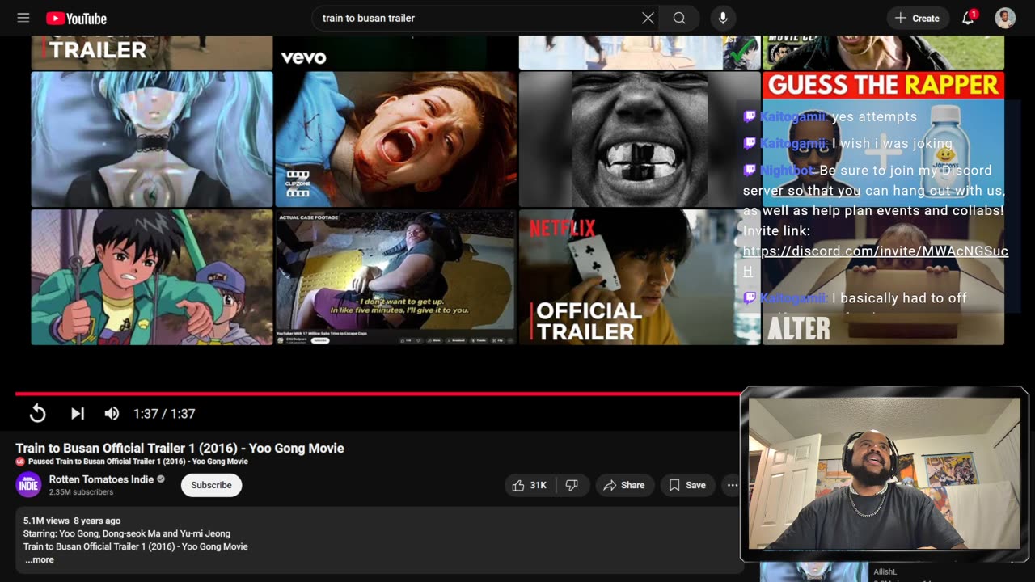Screen dimensions: 1035x582
Task: Save the video to a playlist
Action: coord(687,485)
